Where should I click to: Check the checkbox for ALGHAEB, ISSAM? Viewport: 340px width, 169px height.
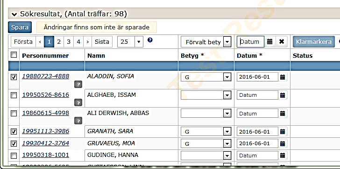pos(14,95)
